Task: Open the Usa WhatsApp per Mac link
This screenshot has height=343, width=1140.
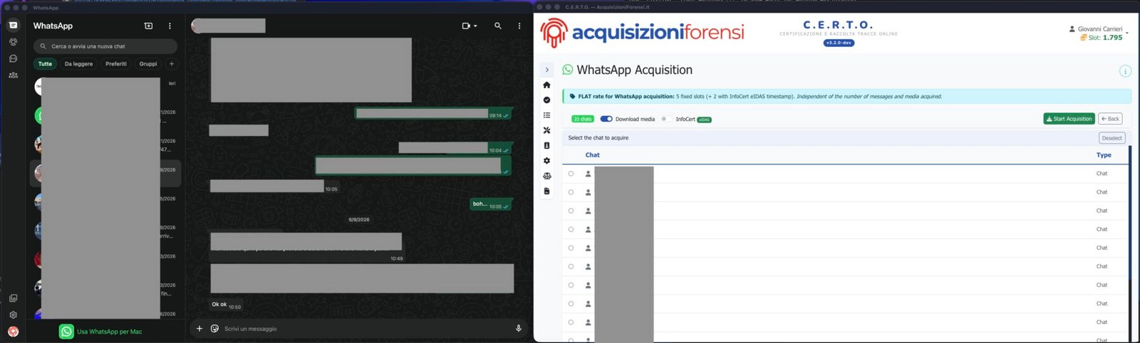Action: 109,332
